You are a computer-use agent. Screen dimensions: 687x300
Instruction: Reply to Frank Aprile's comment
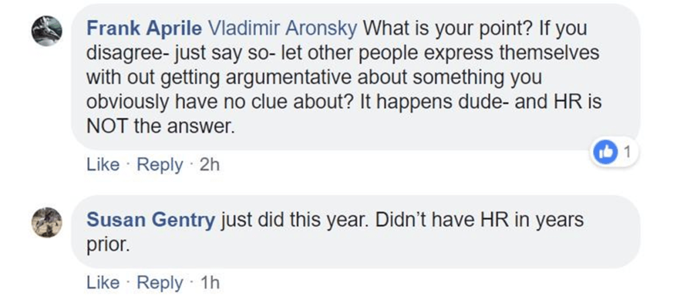click(159, 164)
